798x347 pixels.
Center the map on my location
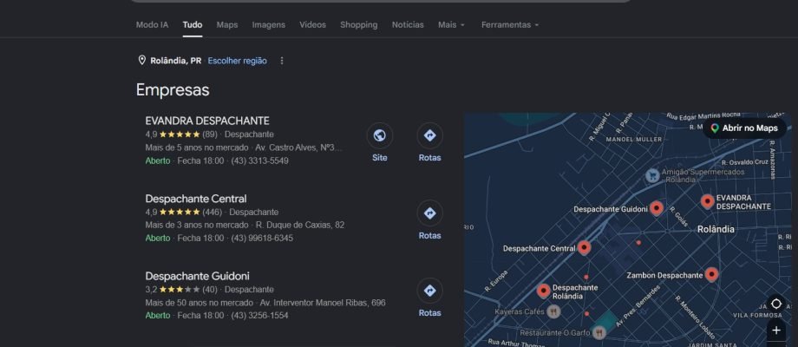coord(776,304)
